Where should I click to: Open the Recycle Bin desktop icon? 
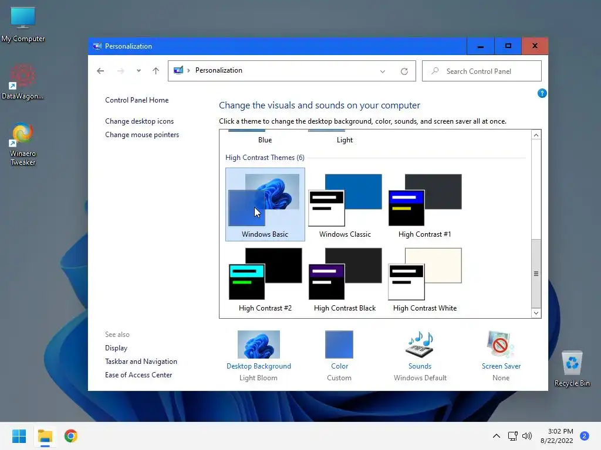[x=572, y=369]
